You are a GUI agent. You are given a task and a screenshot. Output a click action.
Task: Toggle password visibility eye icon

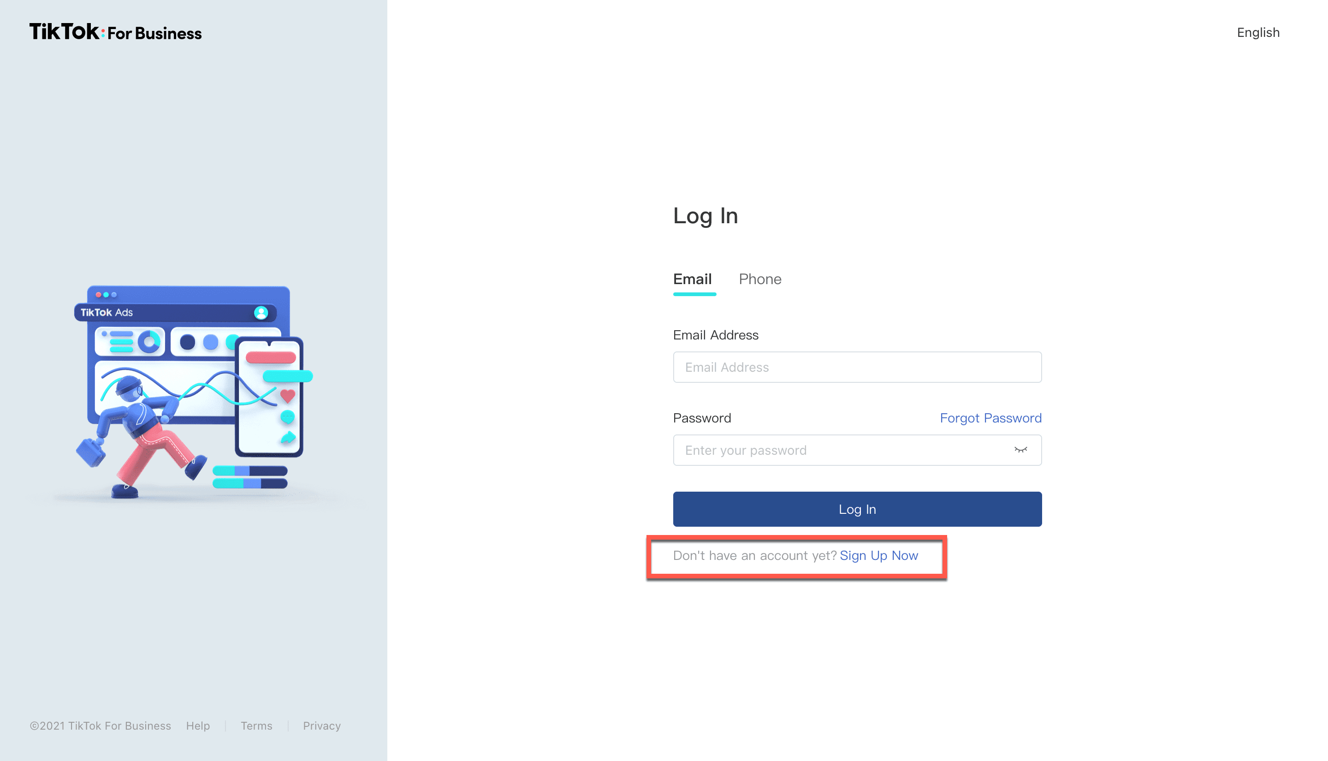pos(1020,450)
